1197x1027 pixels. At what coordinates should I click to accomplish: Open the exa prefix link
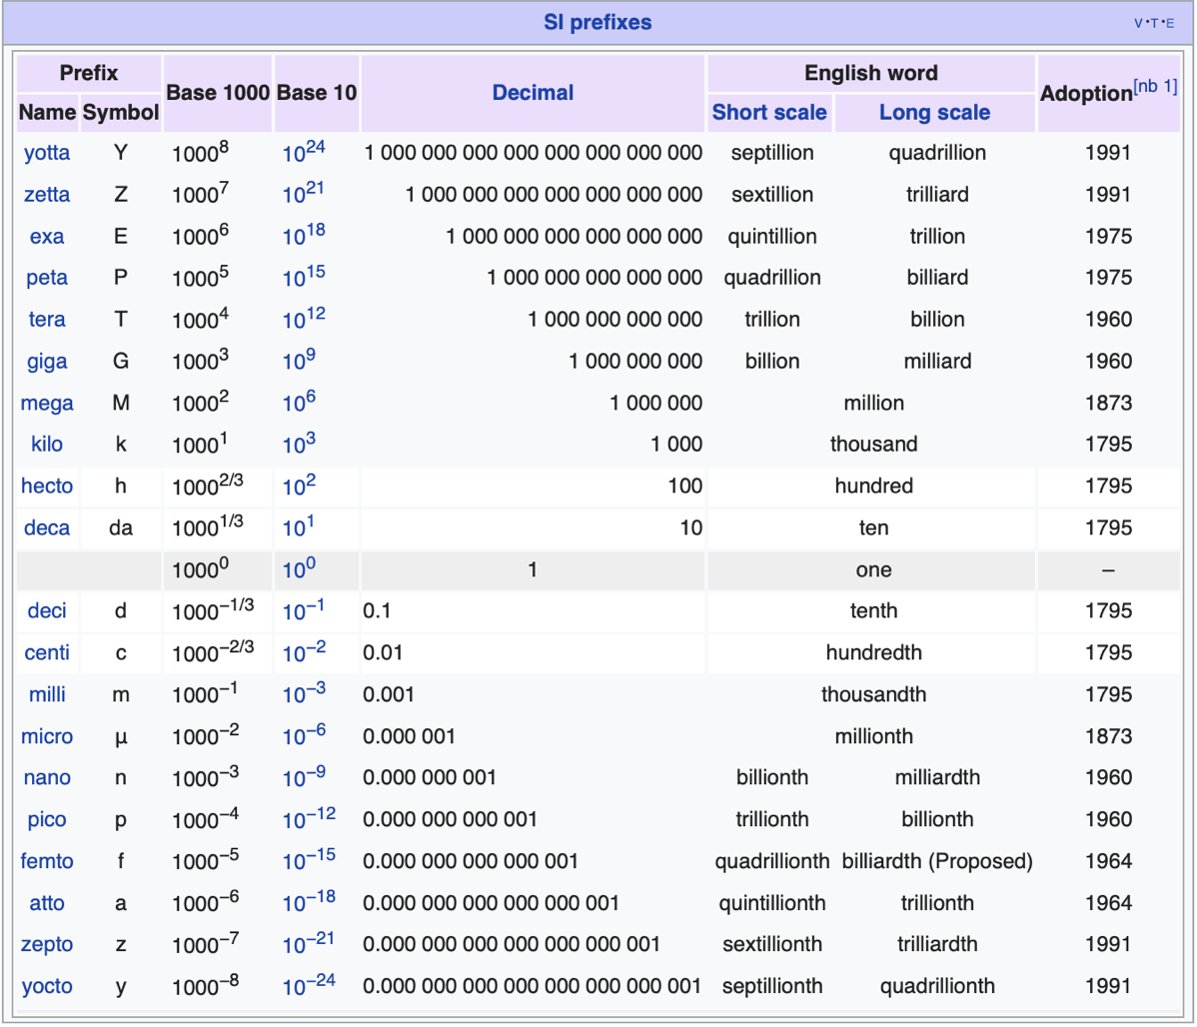click(x=47, y=237)
